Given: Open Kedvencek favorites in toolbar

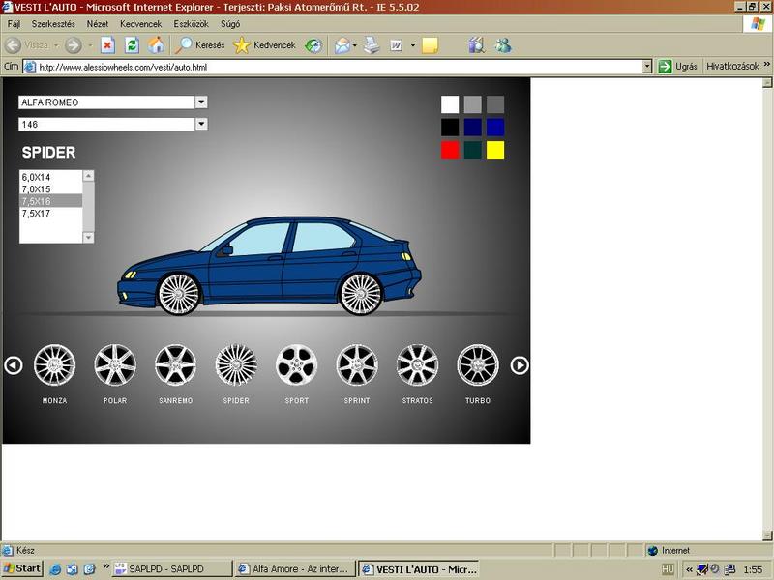Looking at the screenshot, I should (264, 45).
